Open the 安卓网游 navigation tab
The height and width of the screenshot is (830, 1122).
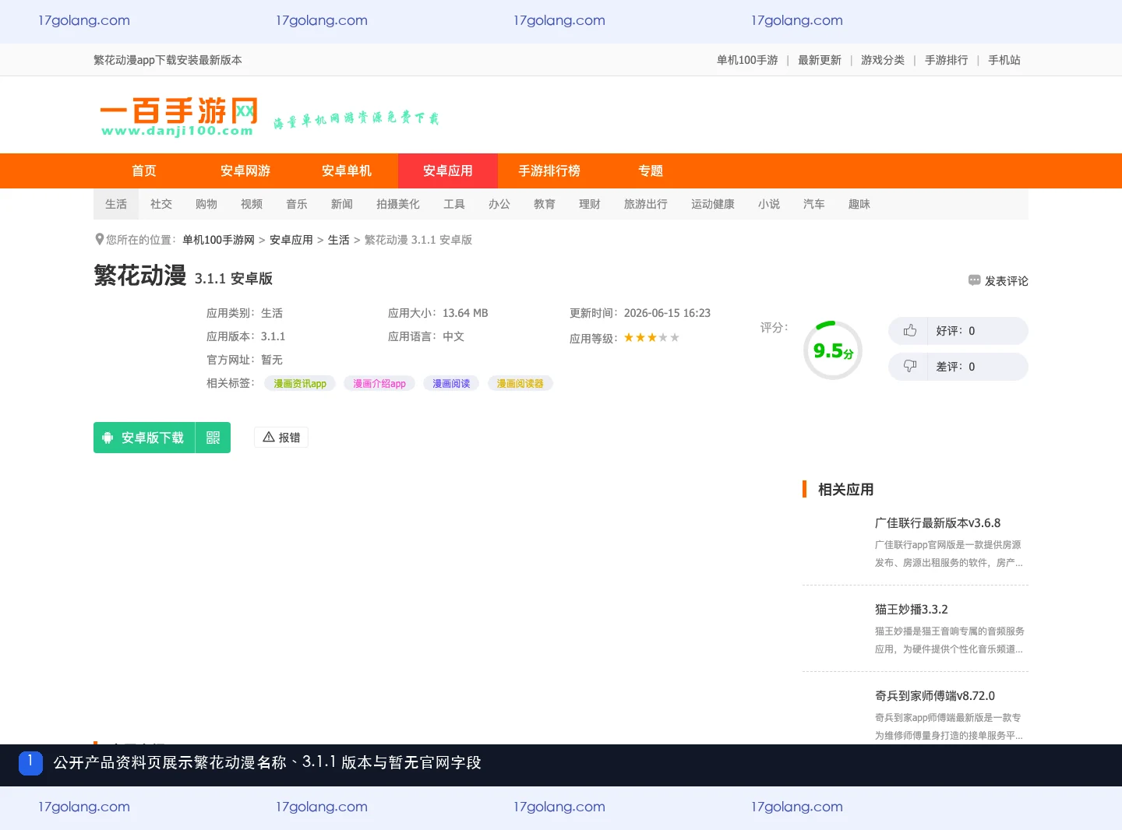pyautogui.click(x=245, y=171)
